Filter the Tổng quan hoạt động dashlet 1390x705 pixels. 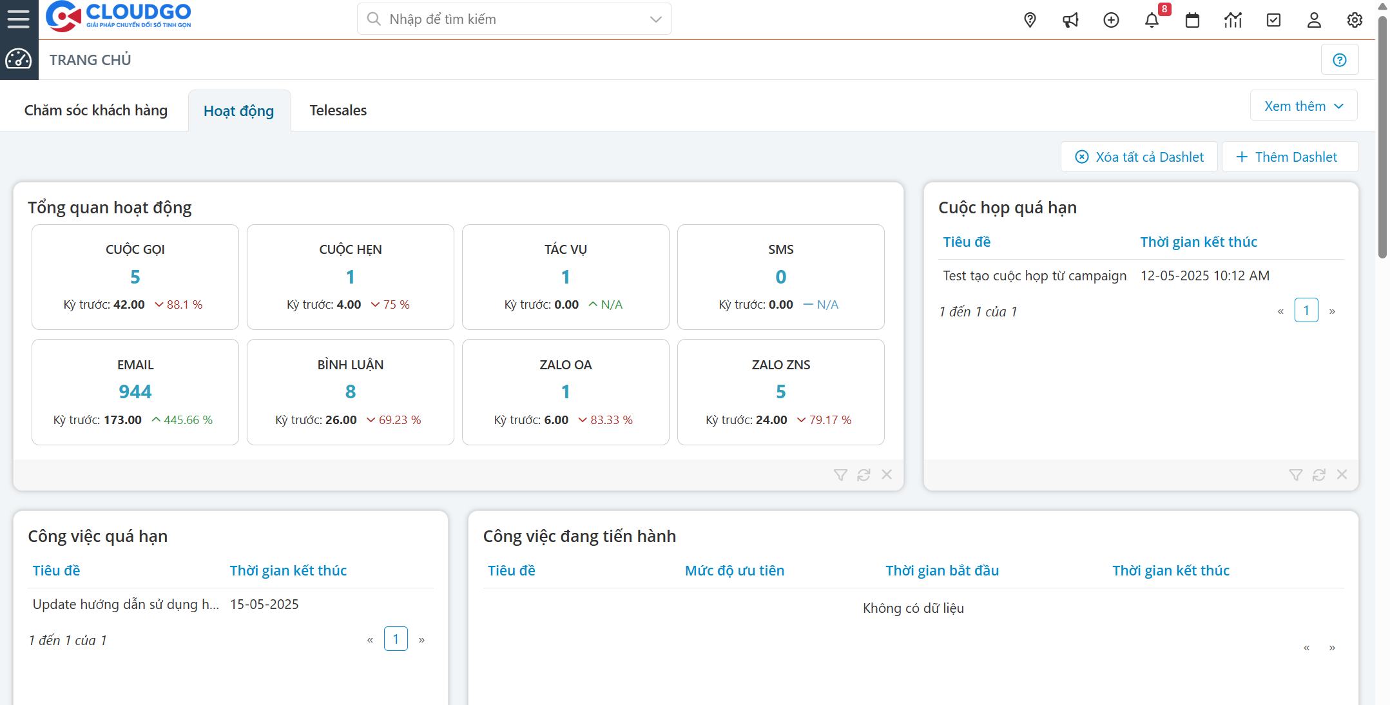pyautogui.click(x=840, y=475)
